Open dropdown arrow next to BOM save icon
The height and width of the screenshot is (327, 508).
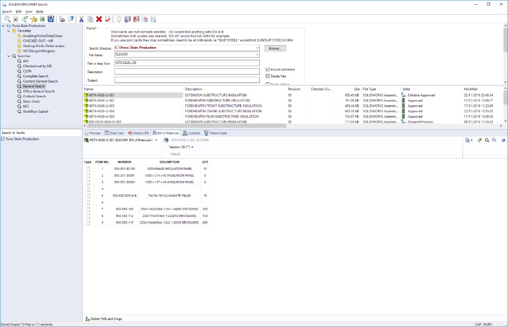[471, 140]
